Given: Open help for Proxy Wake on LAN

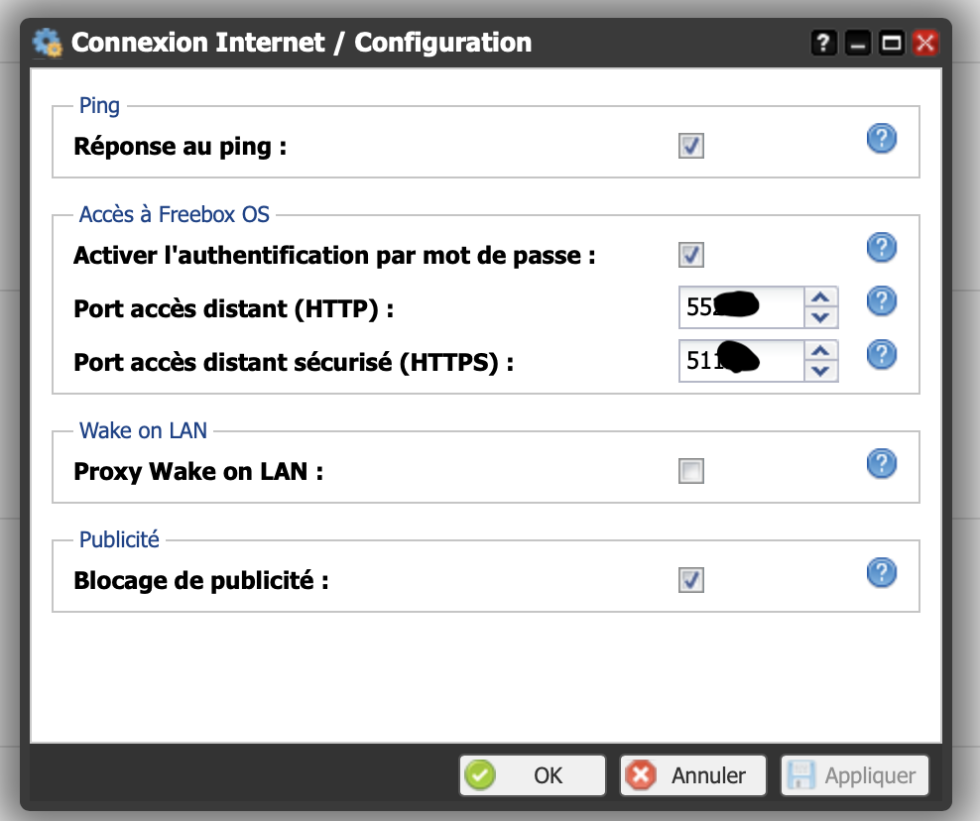Looking at the screenshot, I should [x=881, y=463].
